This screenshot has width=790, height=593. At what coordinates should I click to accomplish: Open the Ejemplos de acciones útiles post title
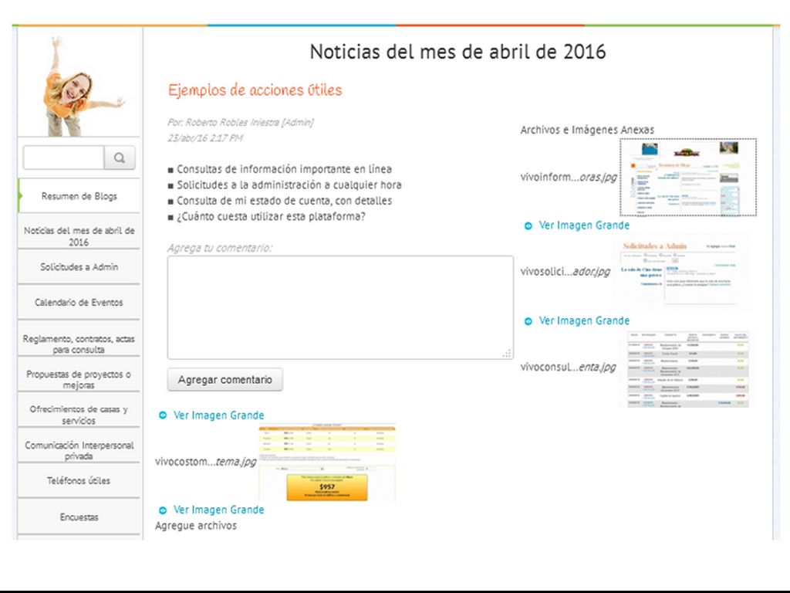255,90
